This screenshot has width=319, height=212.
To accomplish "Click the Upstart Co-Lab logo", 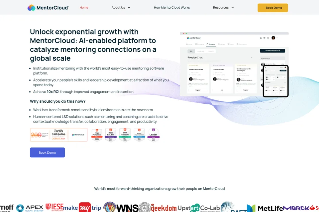I will [199, 208].
